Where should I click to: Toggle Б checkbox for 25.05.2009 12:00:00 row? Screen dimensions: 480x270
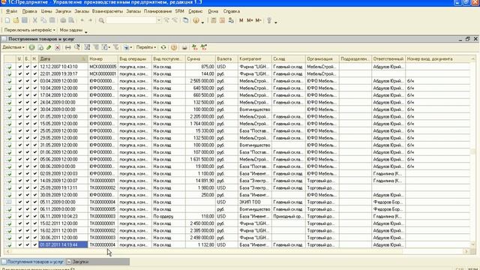tap(28, 130)
